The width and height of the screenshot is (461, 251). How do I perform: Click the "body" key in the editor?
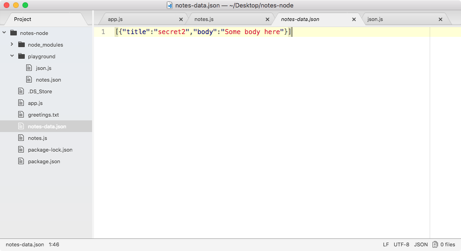click(x=205, y=32)
